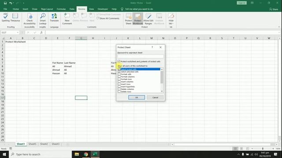Collapse the ribbon with the chevron
Viewport: 282px width, 158px height.
click(x=279, y=27)
